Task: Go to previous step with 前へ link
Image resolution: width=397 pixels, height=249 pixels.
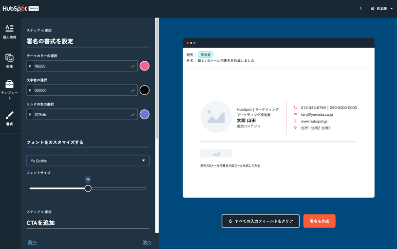Action: [x=32, y=242]
